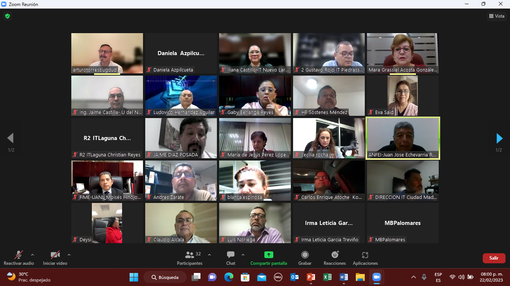
Task: Open Task View in taskbar
Action: [196, 277]
